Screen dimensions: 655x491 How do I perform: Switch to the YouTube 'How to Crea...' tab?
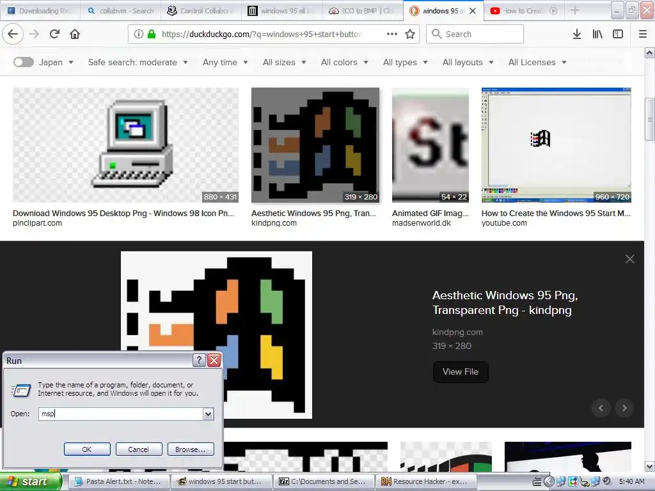pyautogui.click(x=525, y=11)
